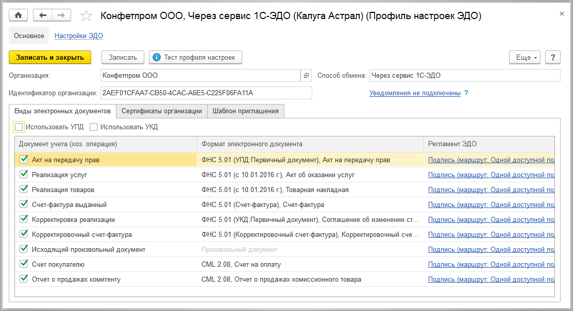Viewport: 573px width, 311px height.
Task: Uncheck the Счет покупателю row checkbox
Action: point(24,264)
